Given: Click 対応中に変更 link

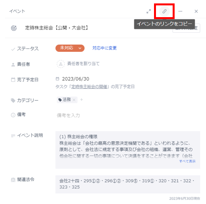Looking at the screenshot, I should click(104, 48).
